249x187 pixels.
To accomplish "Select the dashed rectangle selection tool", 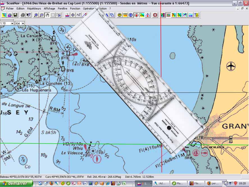I will point(53,15).
